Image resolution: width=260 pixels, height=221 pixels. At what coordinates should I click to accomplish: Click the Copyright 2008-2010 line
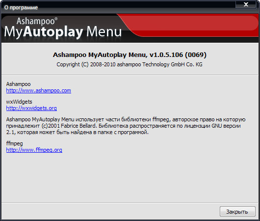[130, 64]
